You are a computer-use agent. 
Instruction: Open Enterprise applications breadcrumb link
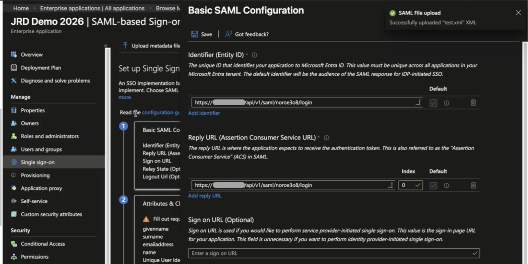pyautogui.click(x=92, y=8)
